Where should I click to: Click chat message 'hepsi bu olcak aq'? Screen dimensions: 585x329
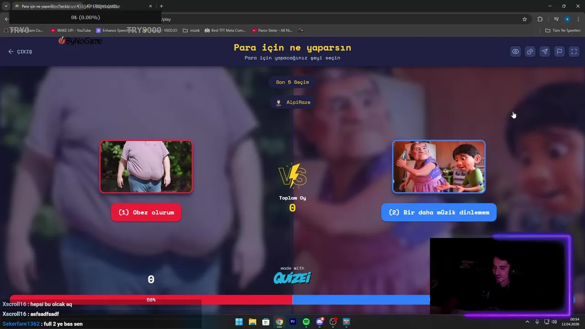click(51, 304)
